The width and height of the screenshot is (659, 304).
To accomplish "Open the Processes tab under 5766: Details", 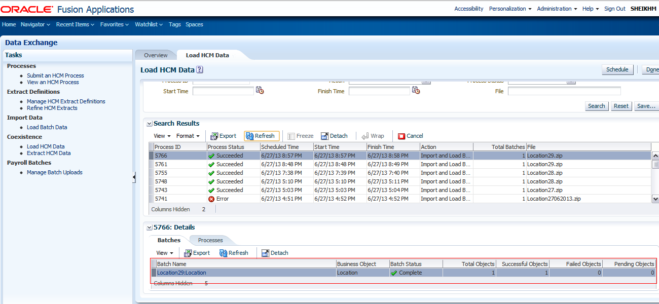I will point(210,240).
